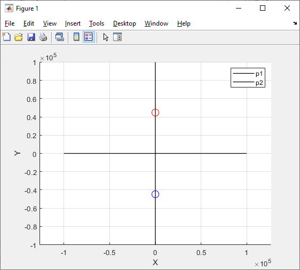The image size is (300, 270).
Task: Click the Open File folder icon
Action: [x=19, y=37]
